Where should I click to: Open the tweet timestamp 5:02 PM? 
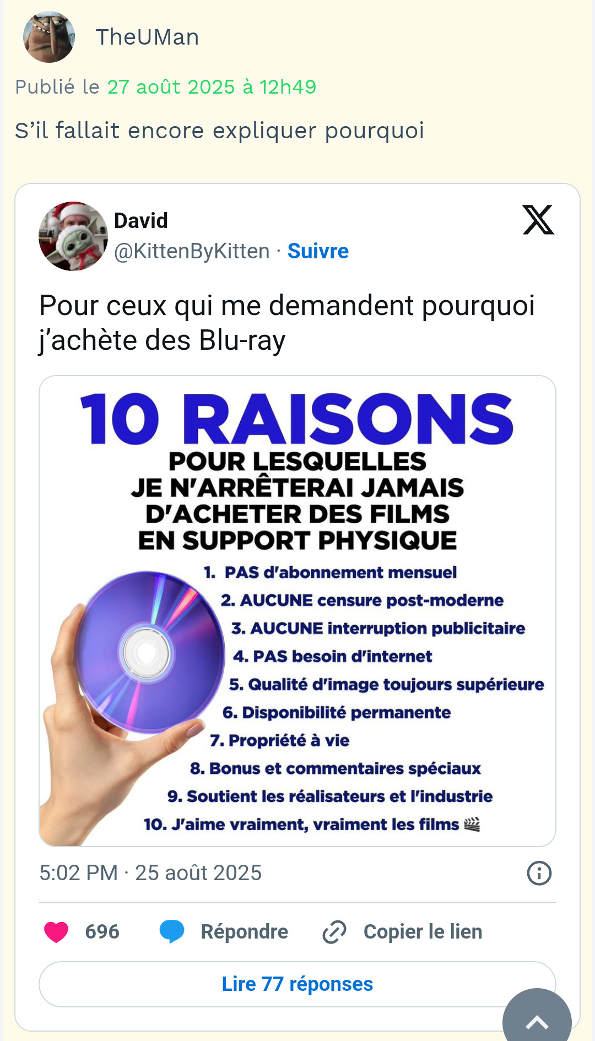coord(150,873)
